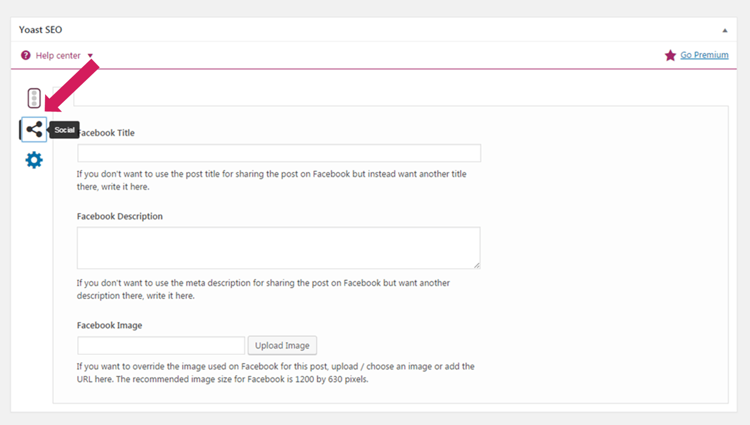Open the Go Premium link
Image resolution: width=750 pixels, height=425 pixels.
[x=704, y=55]
